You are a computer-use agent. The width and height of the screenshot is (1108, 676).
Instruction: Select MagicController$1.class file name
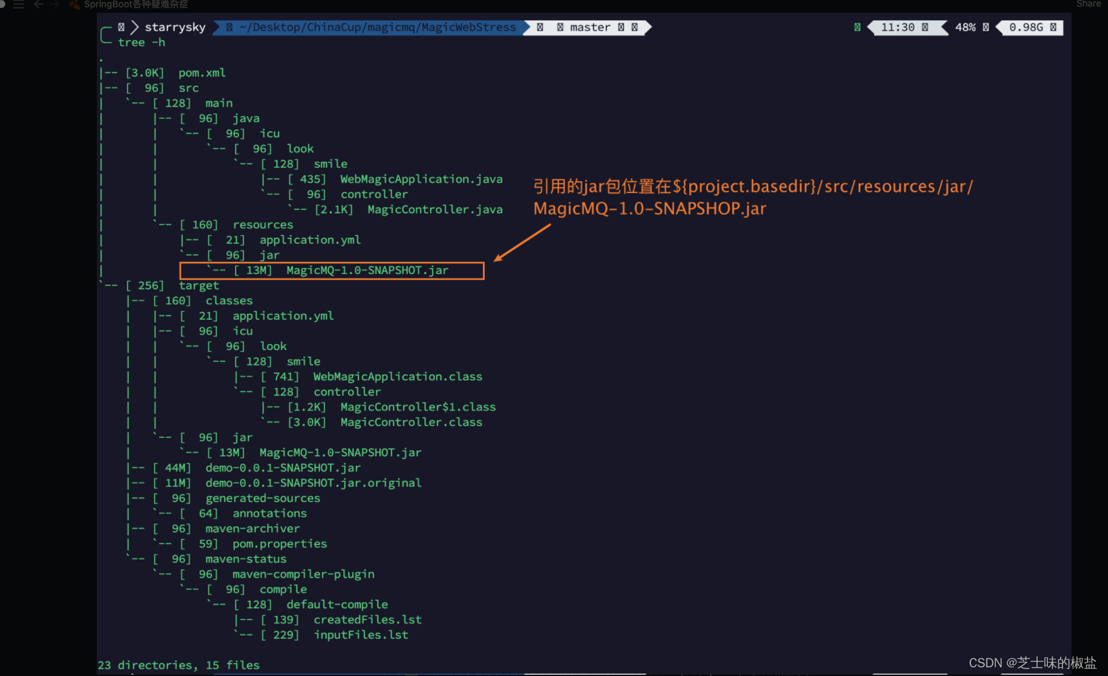(x=418, y=407)
